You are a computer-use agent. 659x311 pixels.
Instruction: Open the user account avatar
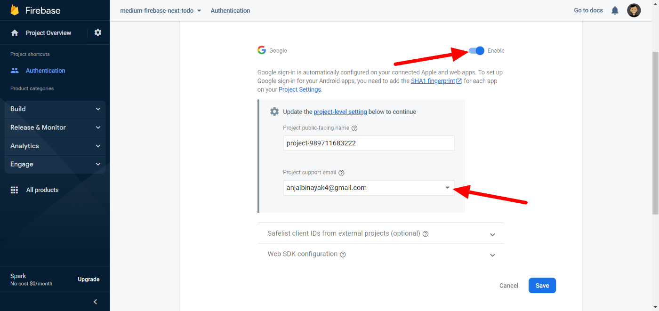coord(634,10)
